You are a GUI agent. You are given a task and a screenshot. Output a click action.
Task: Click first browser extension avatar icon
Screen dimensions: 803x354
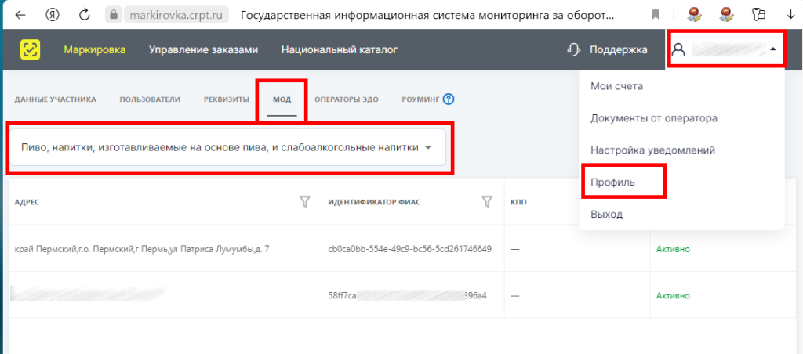click(695, 16)
